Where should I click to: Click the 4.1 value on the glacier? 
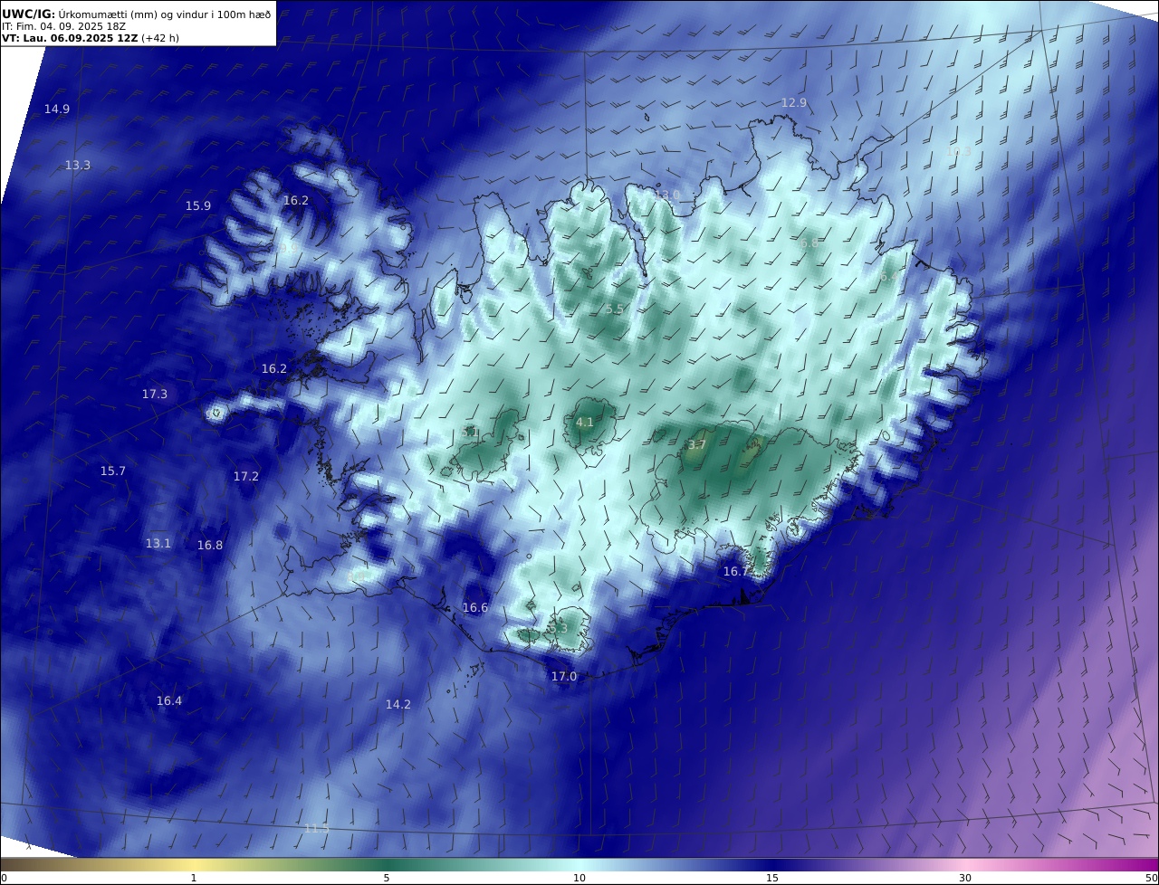click(x=585, y=423)
